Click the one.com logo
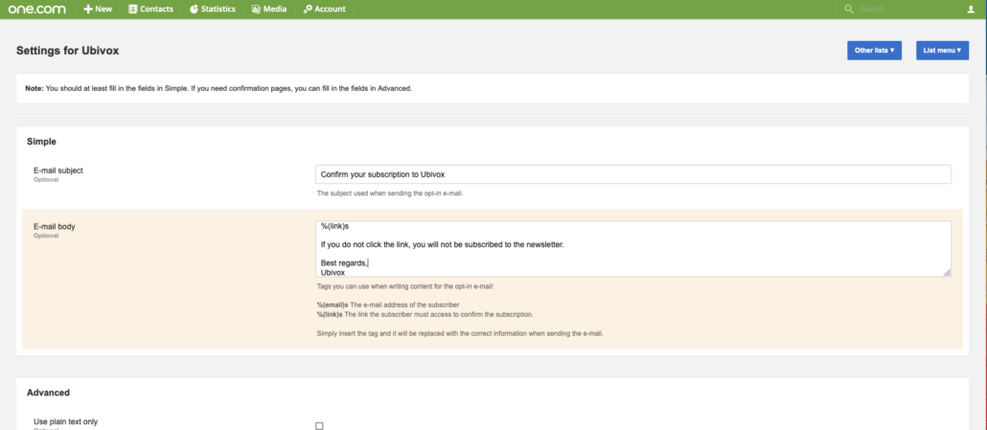 [x=36, y=10]
